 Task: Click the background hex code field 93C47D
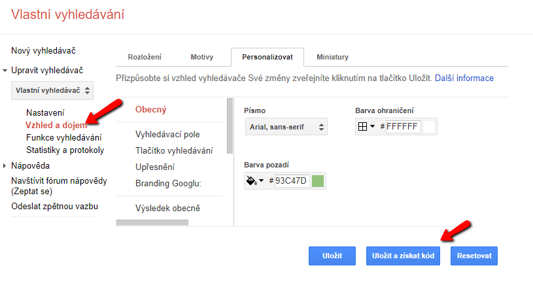[x=291, y=180]
